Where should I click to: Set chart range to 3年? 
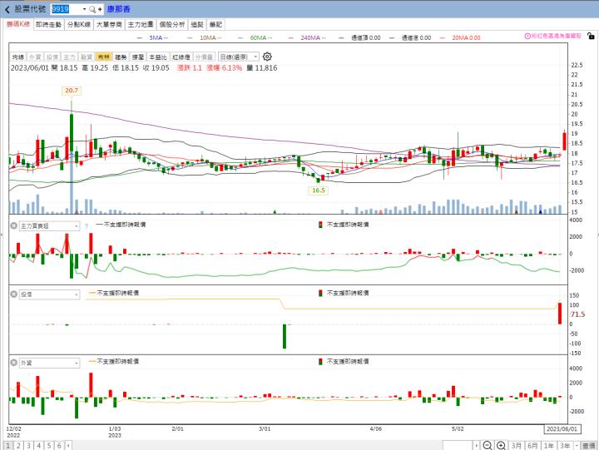pos(565,445)
